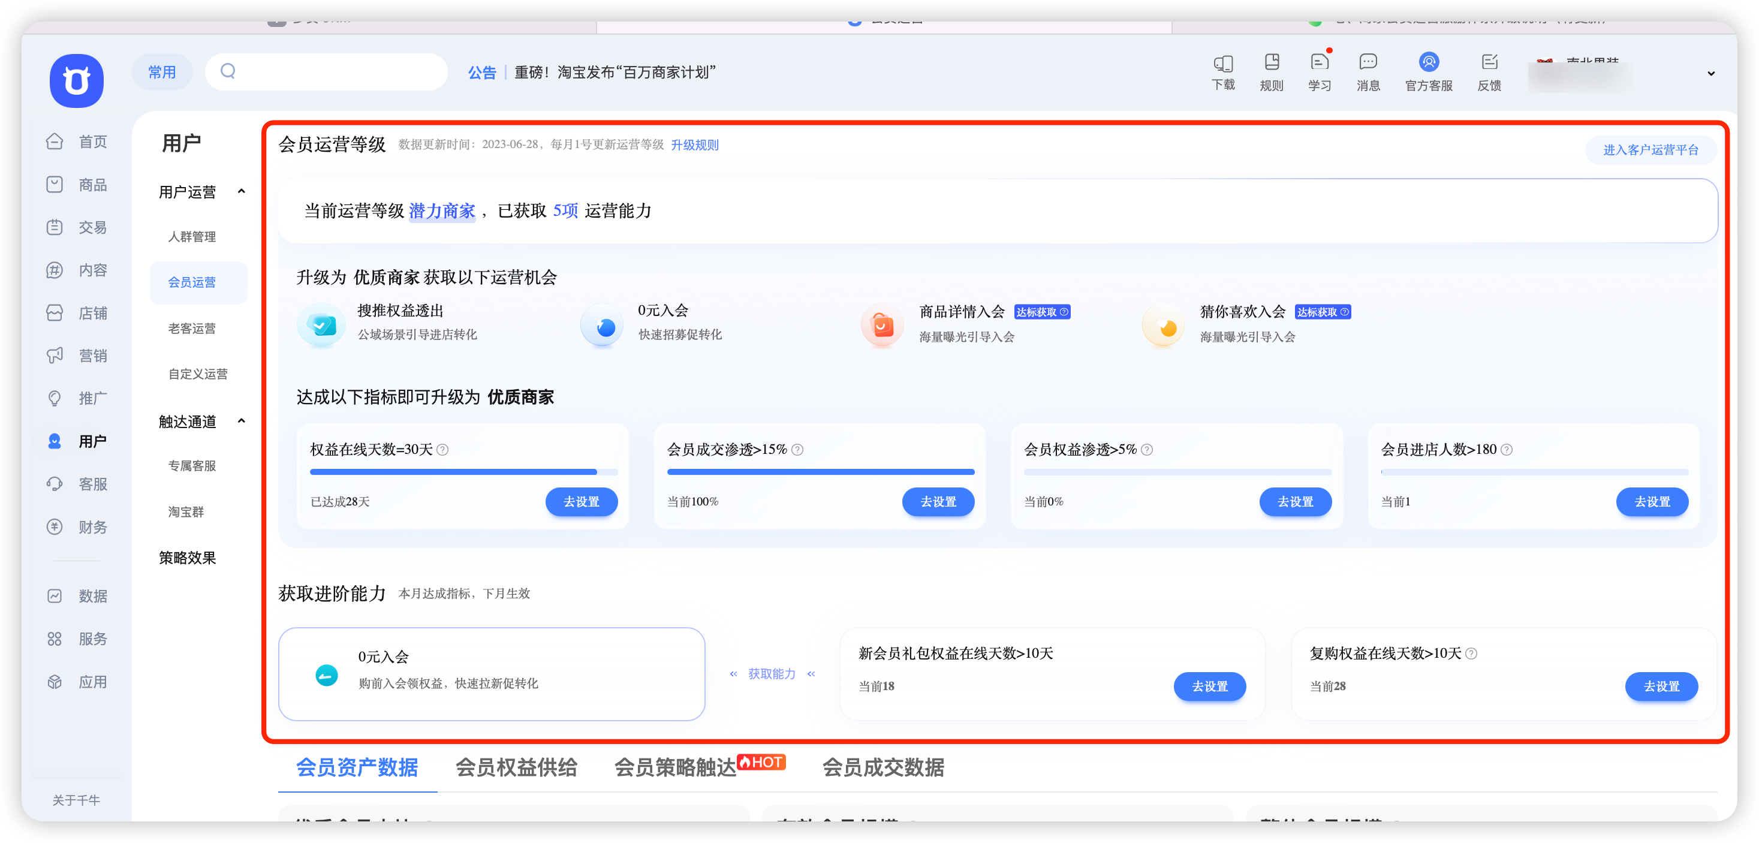Image resolution: width=1759 pixels, height=843 pixels.
Task: Click the 0元入会 blue sphere icon
Action: [603, 325]
